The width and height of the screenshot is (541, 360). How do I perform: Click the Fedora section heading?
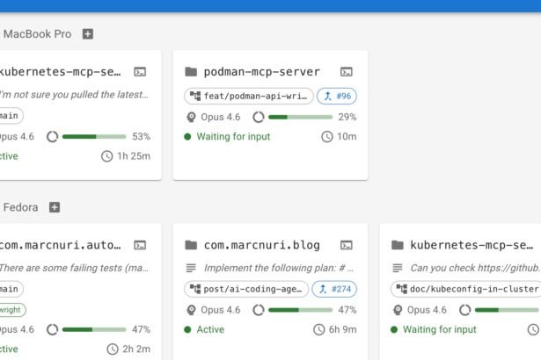pos(21,207)
